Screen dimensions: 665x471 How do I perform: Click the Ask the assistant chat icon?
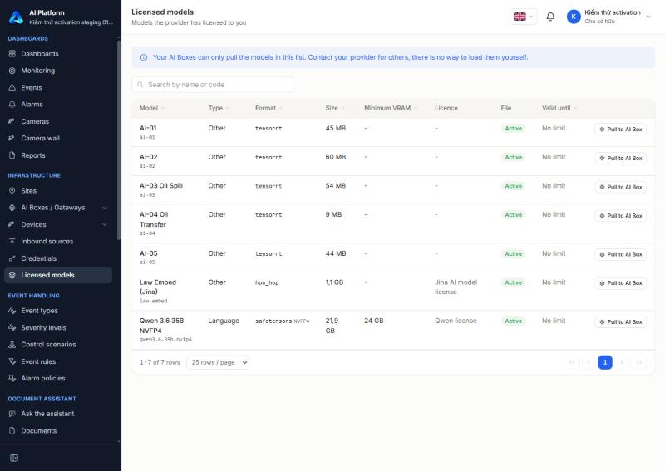pos(12,414)
